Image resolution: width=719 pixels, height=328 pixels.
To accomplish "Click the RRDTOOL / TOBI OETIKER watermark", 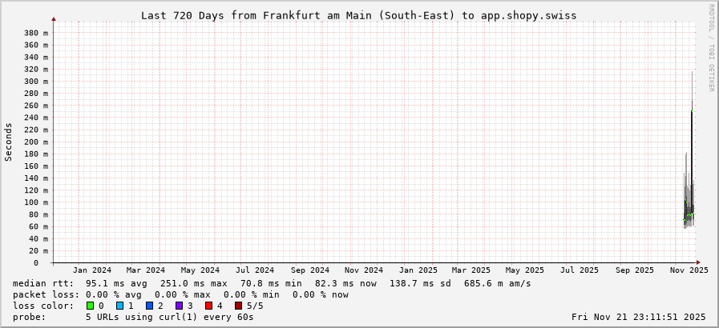I will tap(711, 48).
